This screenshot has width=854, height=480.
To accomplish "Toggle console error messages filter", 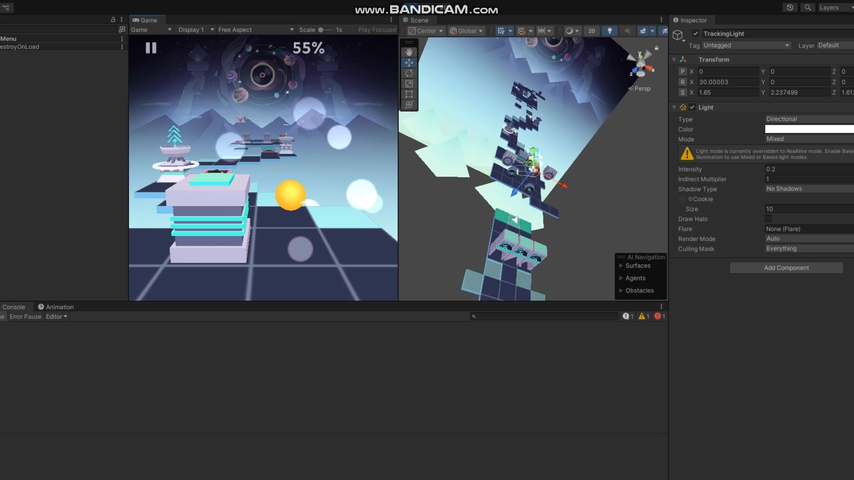I will pos(660,316).
